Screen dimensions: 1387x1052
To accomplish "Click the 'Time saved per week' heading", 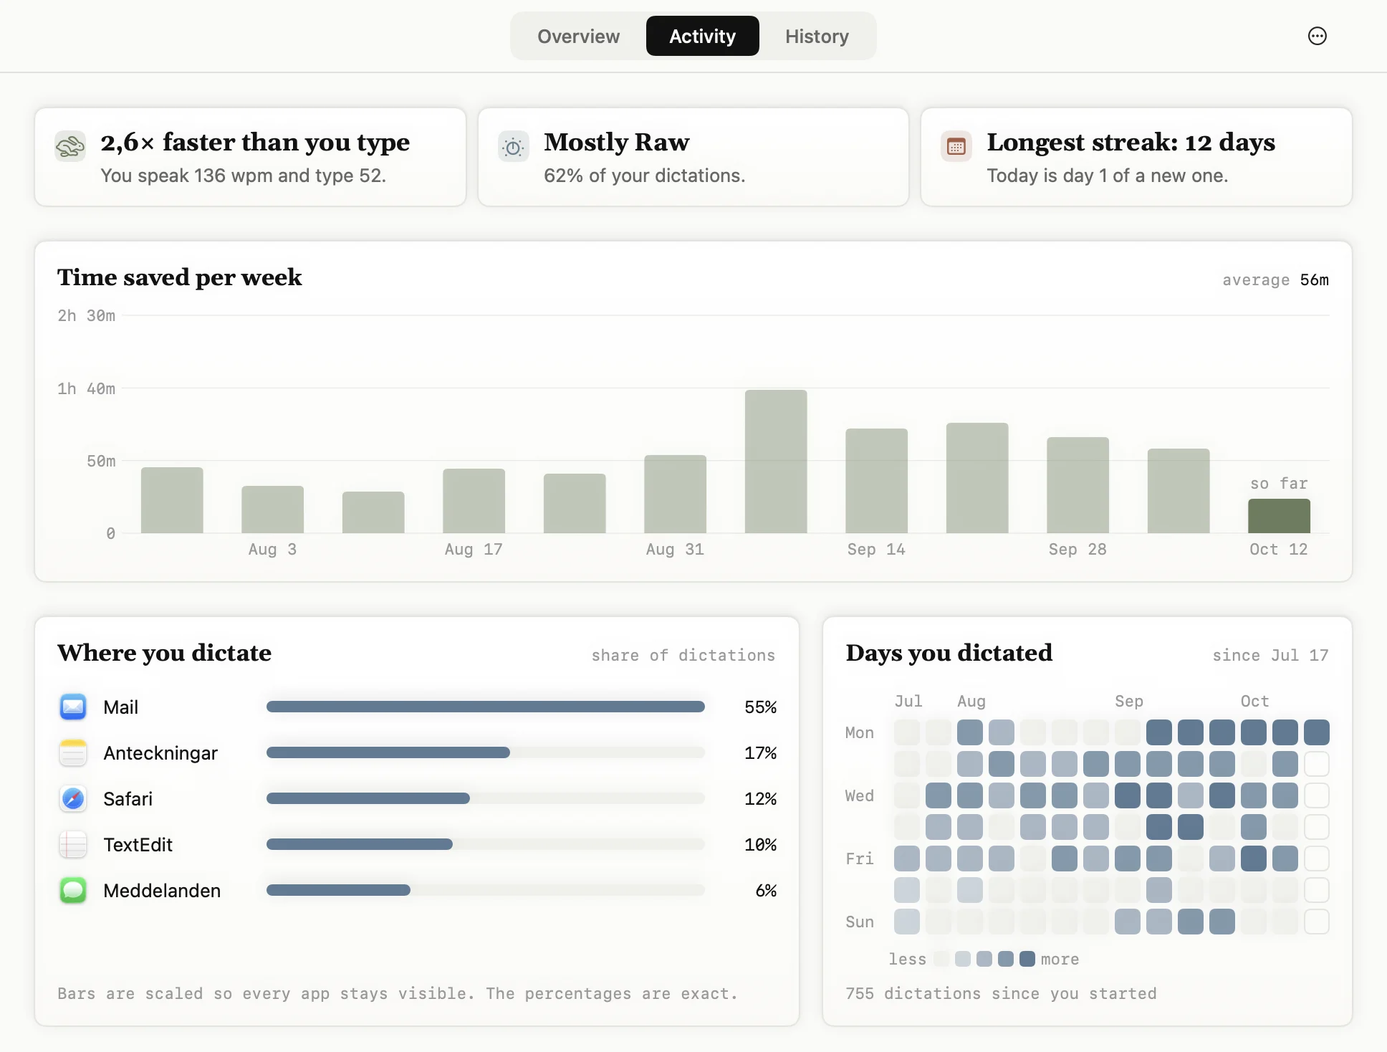I will (180, 277).
